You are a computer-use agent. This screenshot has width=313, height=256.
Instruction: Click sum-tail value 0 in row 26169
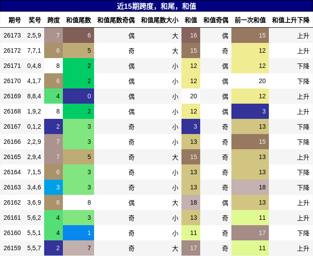pyautogui.click(x=78, y=96)
